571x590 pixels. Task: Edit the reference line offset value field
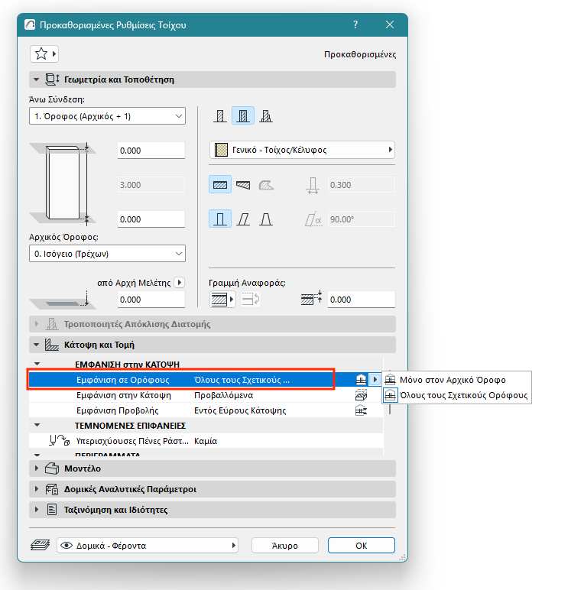362,300
